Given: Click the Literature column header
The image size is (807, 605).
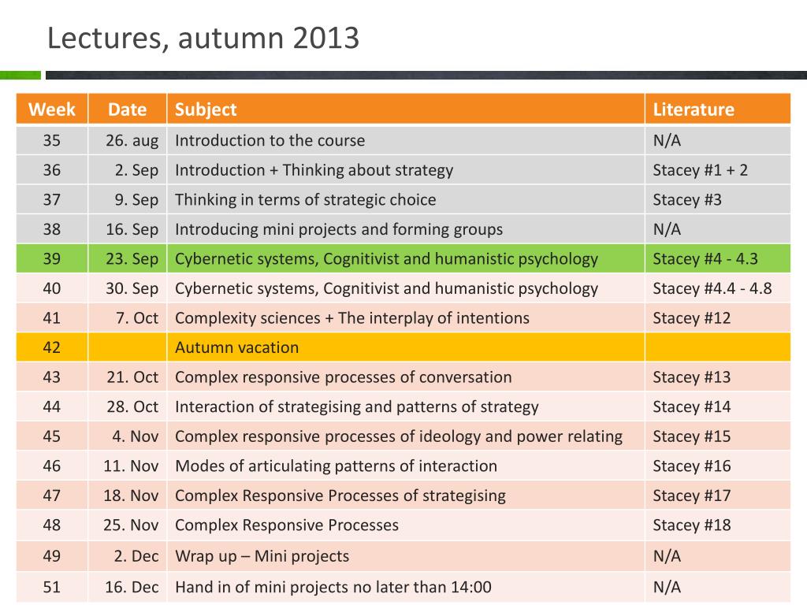Looking at the screenshot, I should [717, 109].
